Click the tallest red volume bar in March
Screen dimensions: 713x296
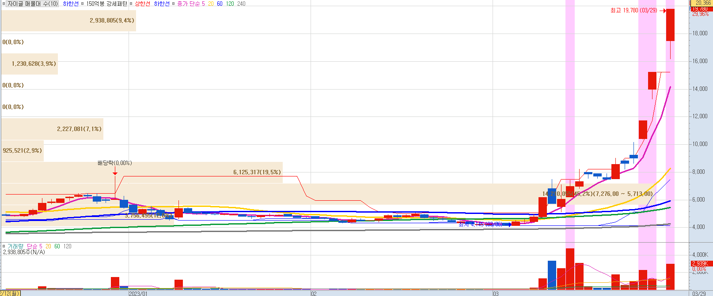tap(570, 269)
